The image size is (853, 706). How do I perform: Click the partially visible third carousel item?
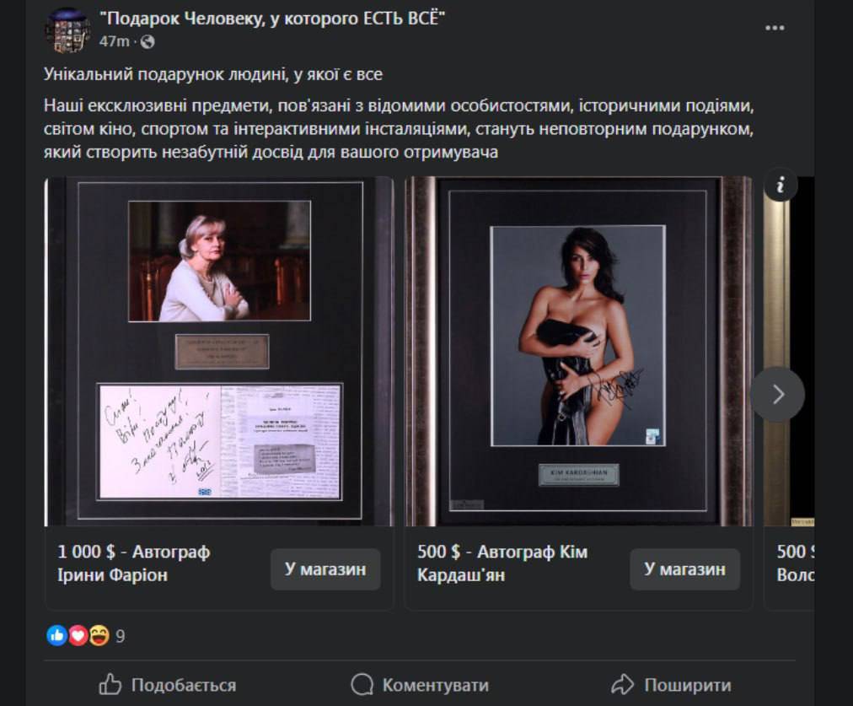(789, 392)
